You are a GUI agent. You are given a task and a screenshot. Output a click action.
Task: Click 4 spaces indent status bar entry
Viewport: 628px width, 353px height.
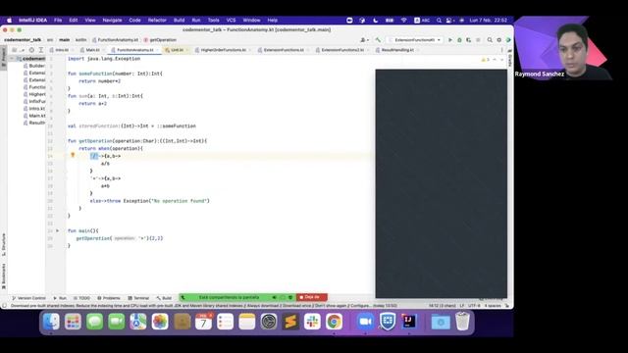[493, 306]
